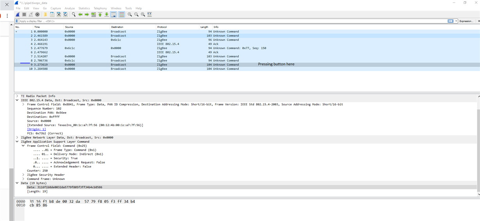Collapse Frame Control Field: Command (0x25)
Image resolution: width=480 pixels, height=221 pixels.
click(x=23, y=146)
